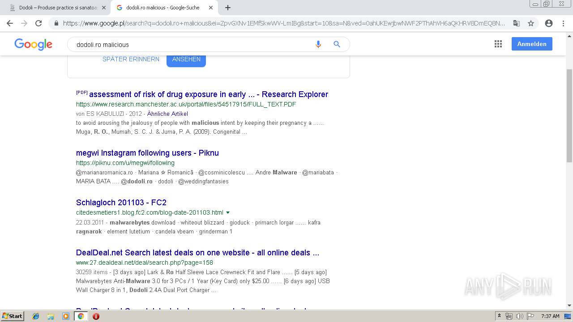Open the assessment of risk of drug exposure result
The width and height of the screenshot is (573, 322).
[209, 94]
